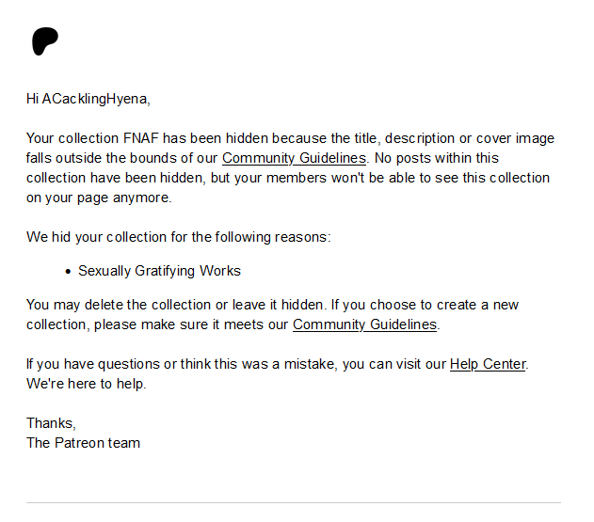Click the collection name 'FNAF'

pyautogui.click(x=141, y=138)
